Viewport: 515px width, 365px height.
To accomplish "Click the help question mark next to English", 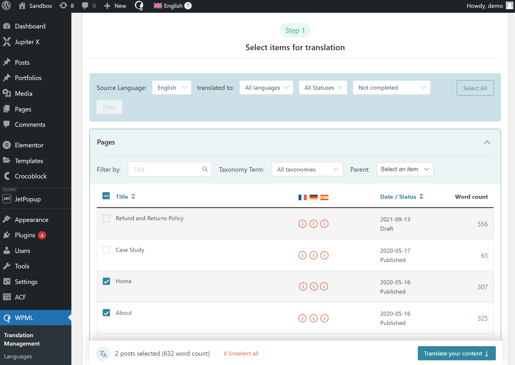I will click(x=187, y=6).
